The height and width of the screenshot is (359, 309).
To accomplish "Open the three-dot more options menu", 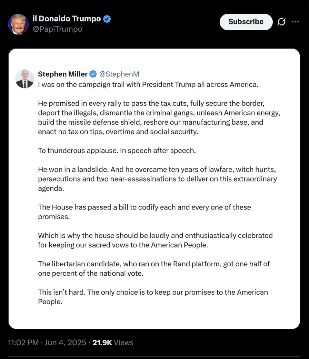I will pos(295,22).
